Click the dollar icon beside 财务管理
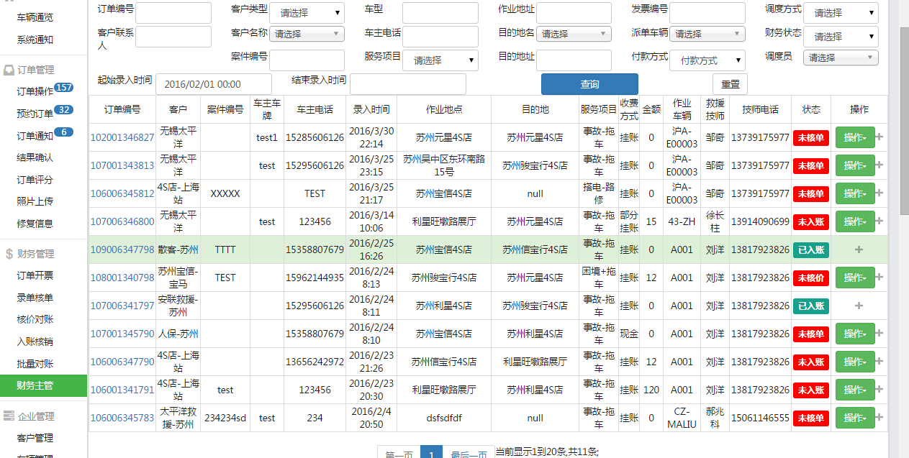The height and width of the screenshot is (458, 909). pyautogui.click(x=9, y=254)
